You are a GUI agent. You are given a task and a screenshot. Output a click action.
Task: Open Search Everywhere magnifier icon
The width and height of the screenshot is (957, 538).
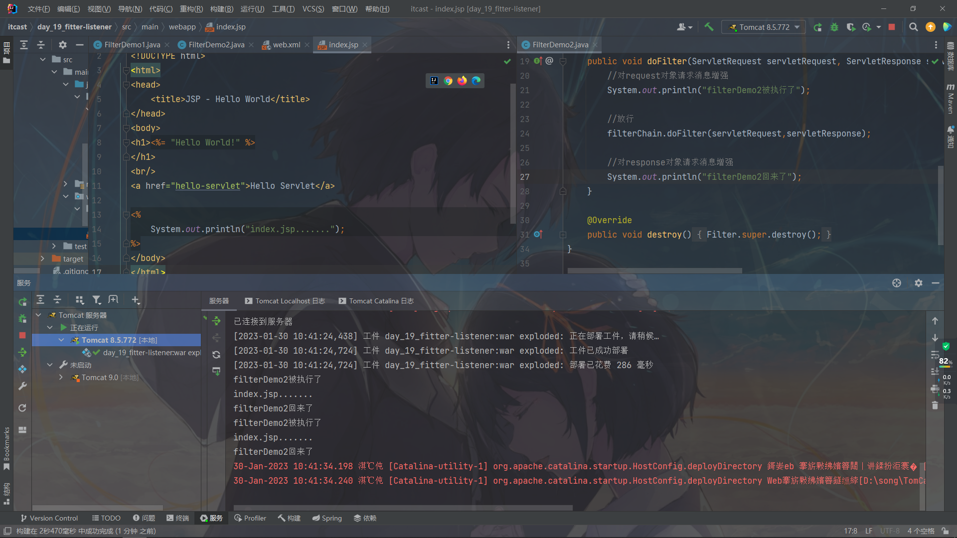click(x=913, y=27)
